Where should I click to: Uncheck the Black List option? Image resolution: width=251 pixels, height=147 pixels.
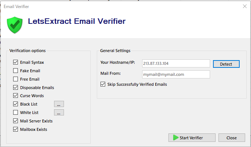tap(16, 104)
